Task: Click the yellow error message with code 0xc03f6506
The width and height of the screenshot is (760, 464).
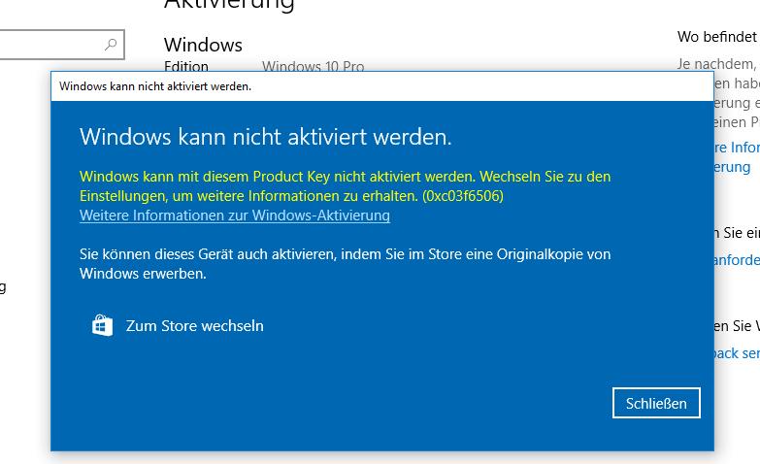Action: point(346,186)
